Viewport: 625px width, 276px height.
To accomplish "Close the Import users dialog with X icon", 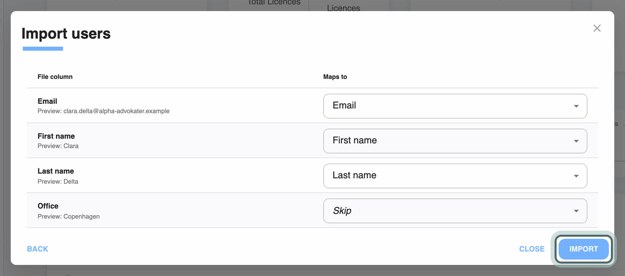I will click(x=597, y=28).
